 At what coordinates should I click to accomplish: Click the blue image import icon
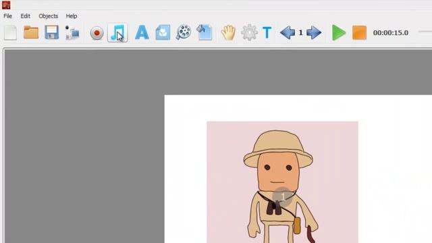(163, 32)
